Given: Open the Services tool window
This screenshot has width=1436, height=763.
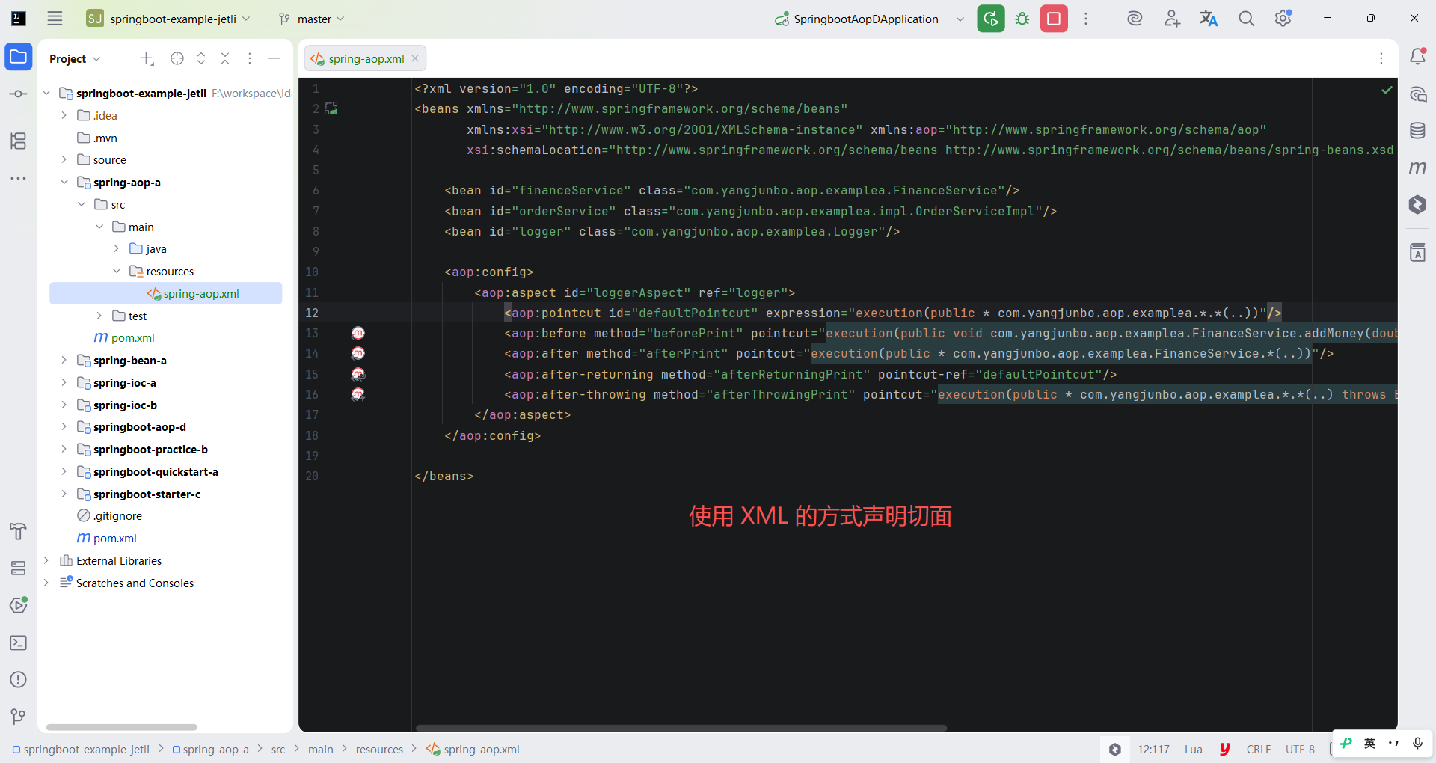Looking at the screenshot, I should pyautogui.click(x=19, y=569).
